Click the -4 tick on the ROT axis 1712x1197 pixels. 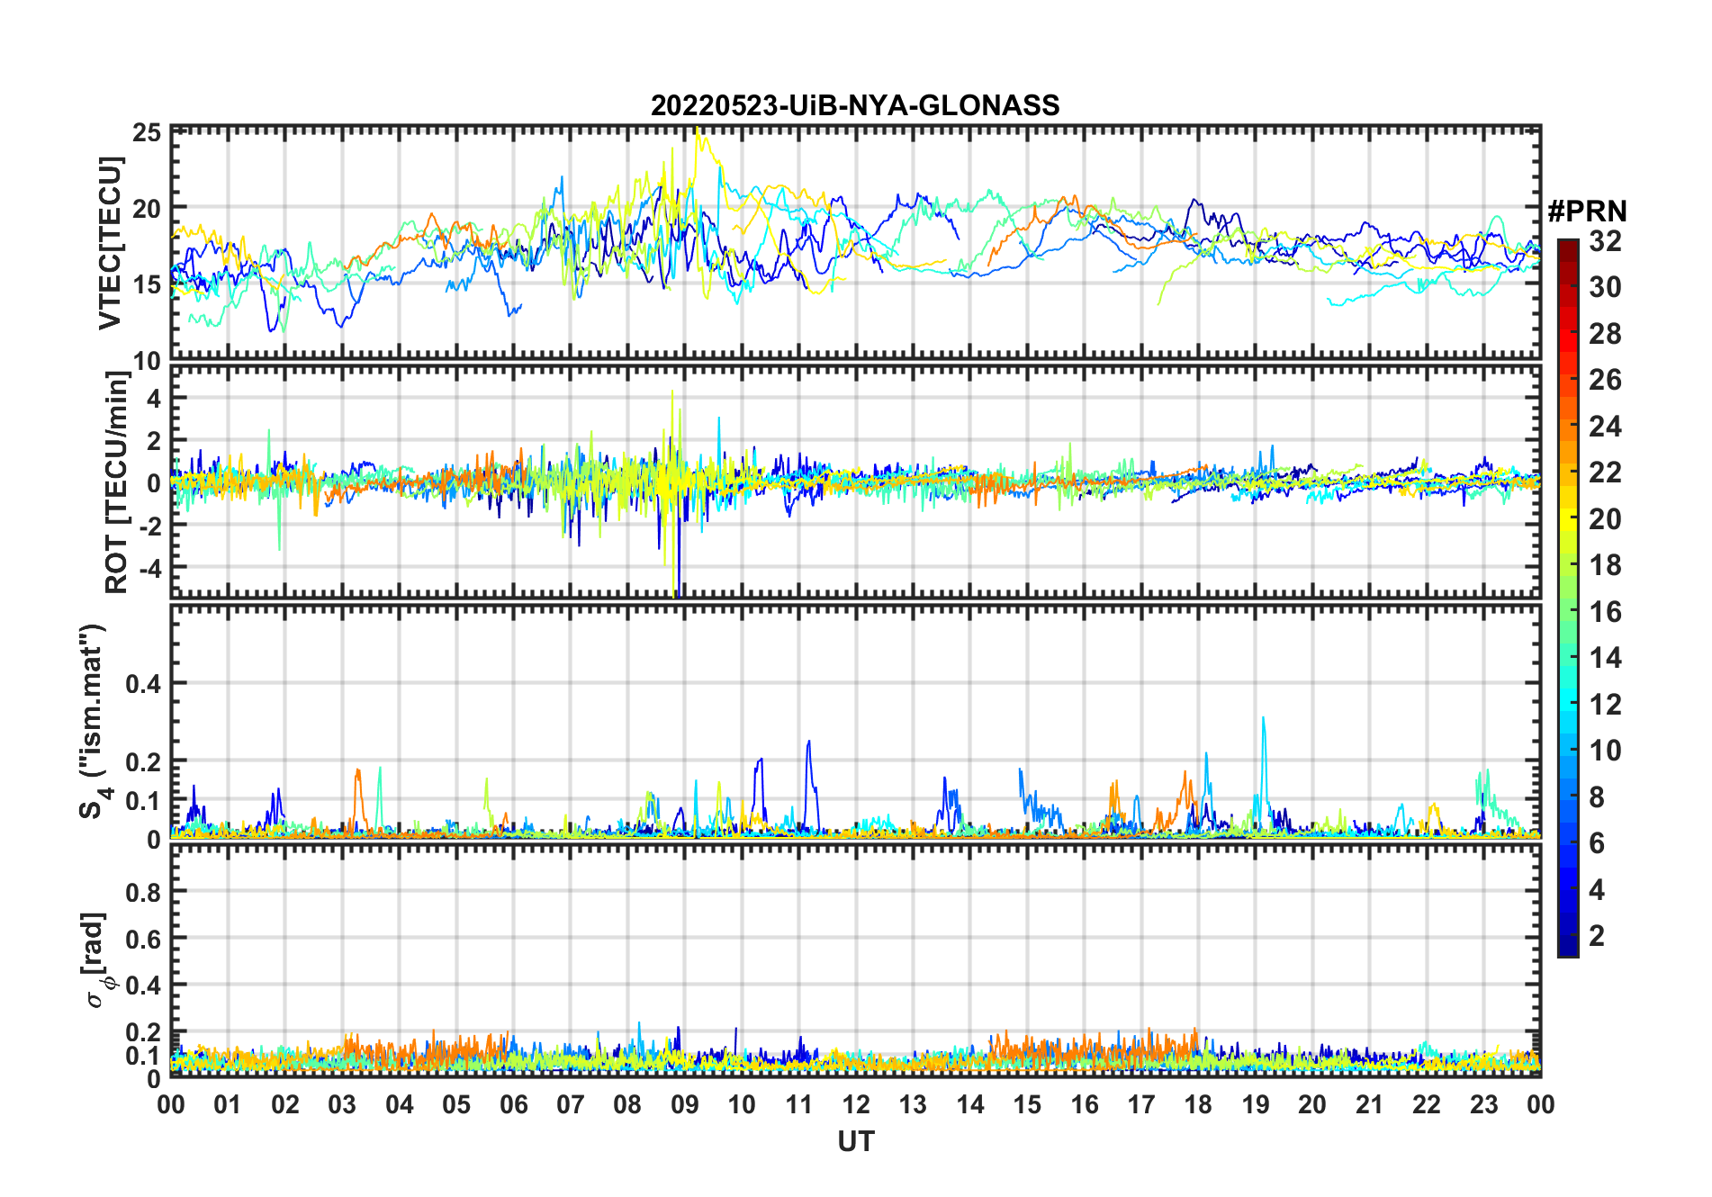tap(149, 569)
